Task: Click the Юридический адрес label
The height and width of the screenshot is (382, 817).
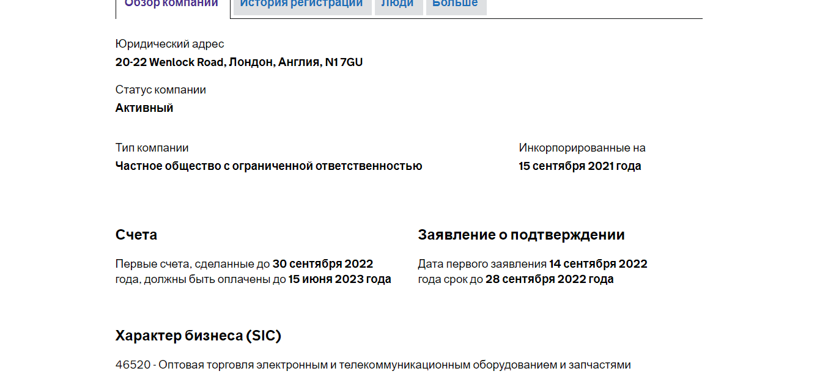Action: pos(169,44)
